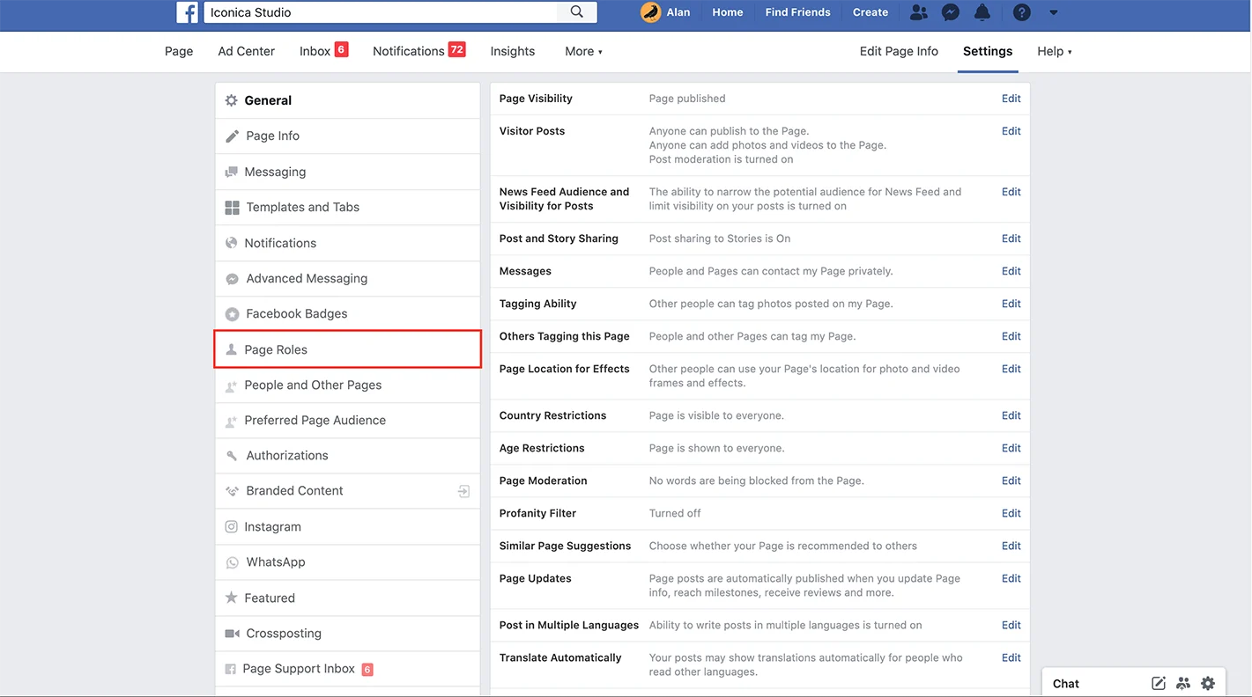Image resolution: width=1252 pixels, height=697 pixels.
Task: Open Alan's profile avatar
Action: [651, 12]
